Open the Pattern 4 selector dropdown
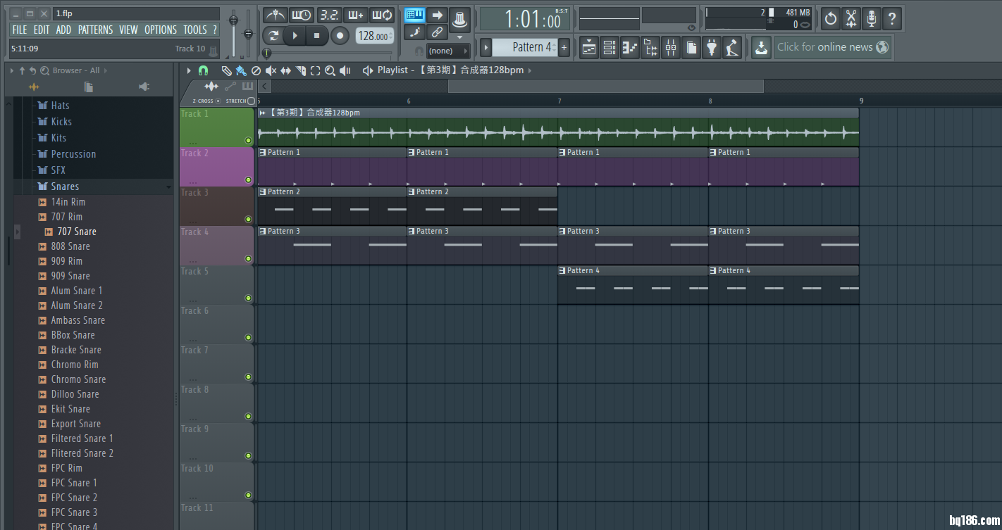1002x530 pixels. pyautogui.click(x=524, y=47)
